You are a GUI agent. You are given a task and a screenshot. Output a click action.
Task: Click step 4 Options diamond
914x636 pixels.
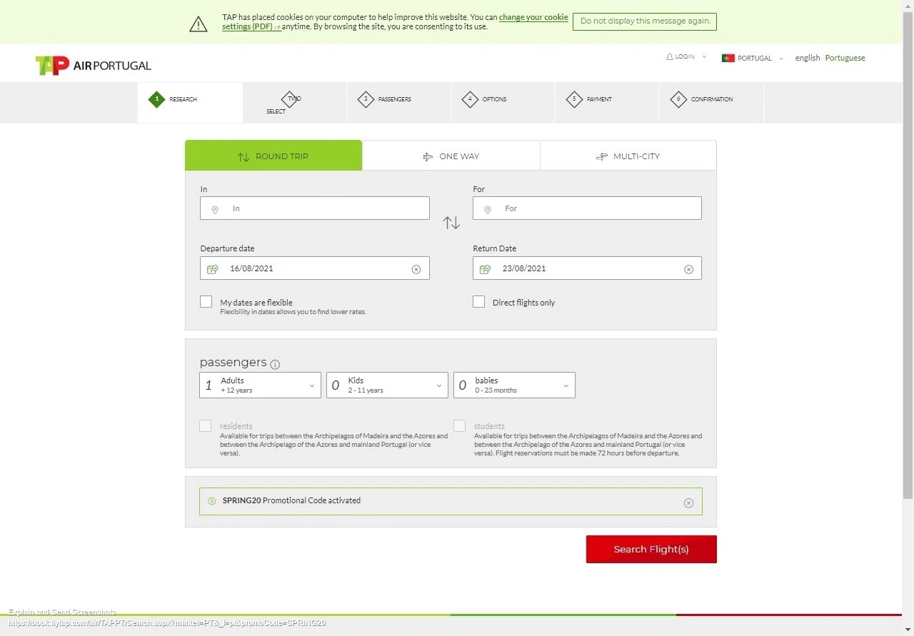tap(470, 99)
